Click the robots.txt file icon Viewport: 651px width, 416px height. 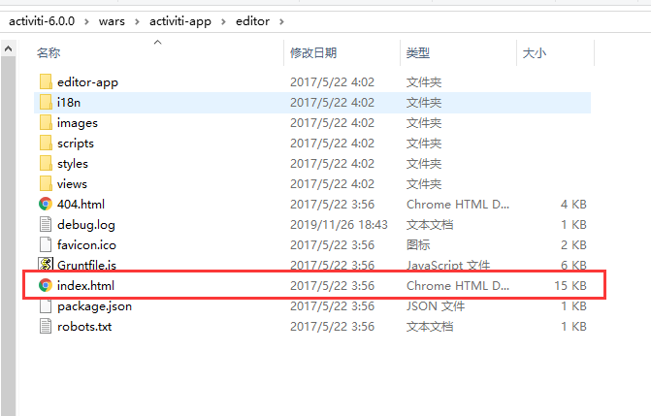tap(46, 326)
